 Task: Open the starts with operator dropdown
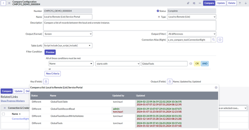tap(118, 63)
